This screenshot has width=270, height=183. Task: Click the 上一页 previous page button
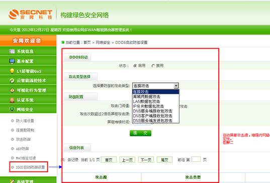127,160
